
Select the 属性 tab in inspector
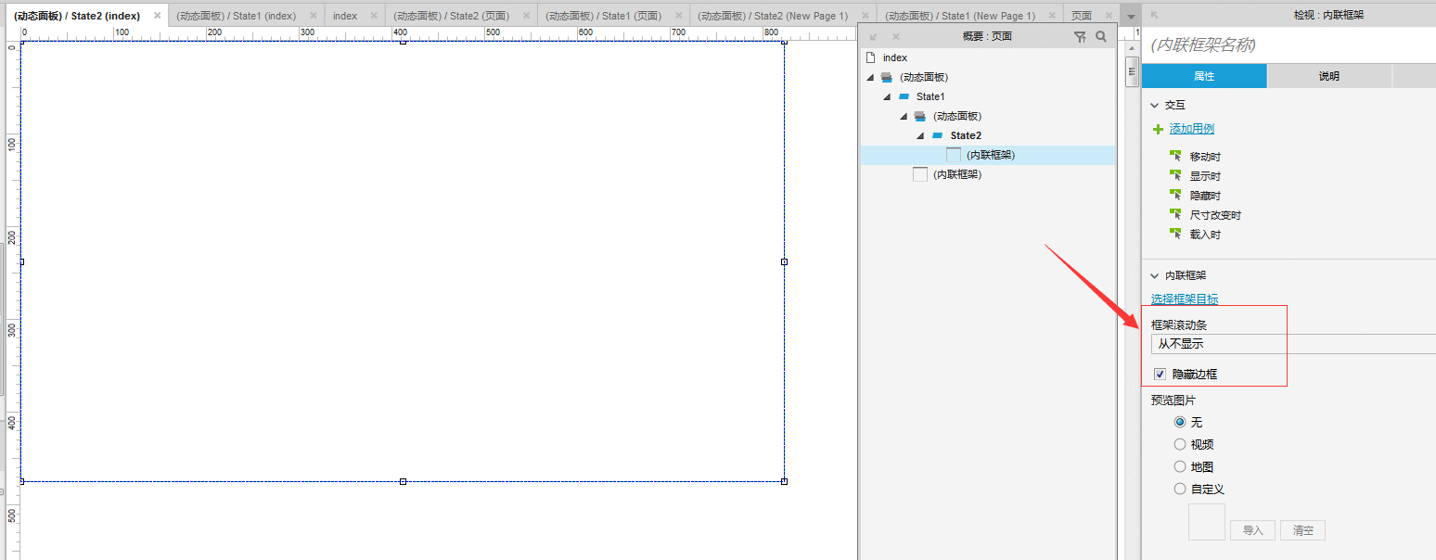click(x=1204, y=76)
